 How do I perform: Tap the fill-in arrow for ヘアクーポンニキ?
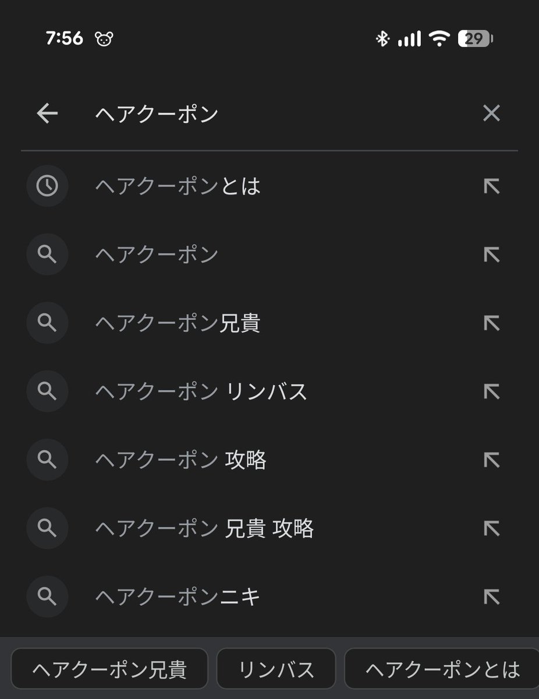492,596
